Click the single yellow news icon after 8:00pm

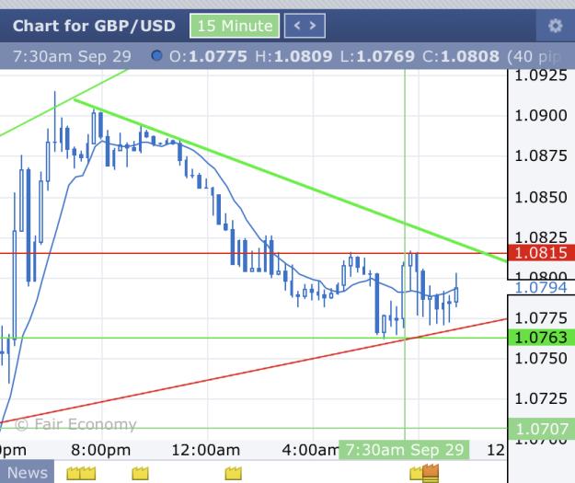[x=140, y=473]
